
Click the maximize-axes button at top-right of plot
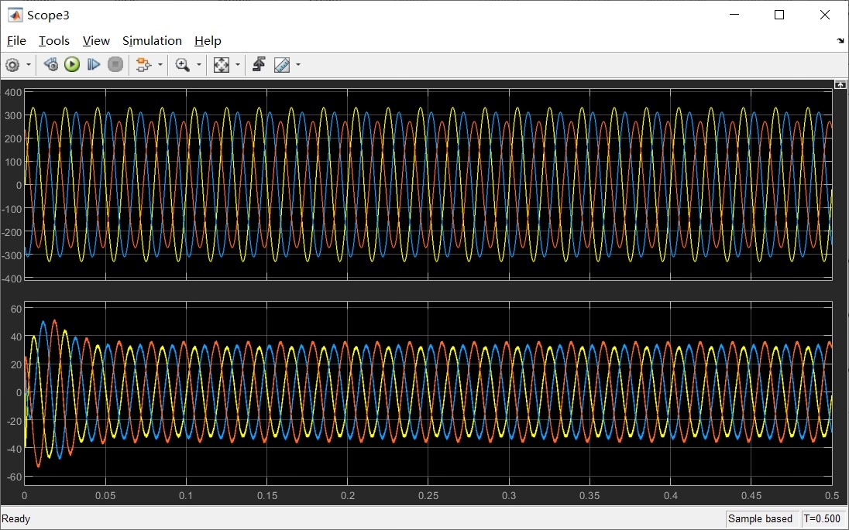(x=840, y=84)
